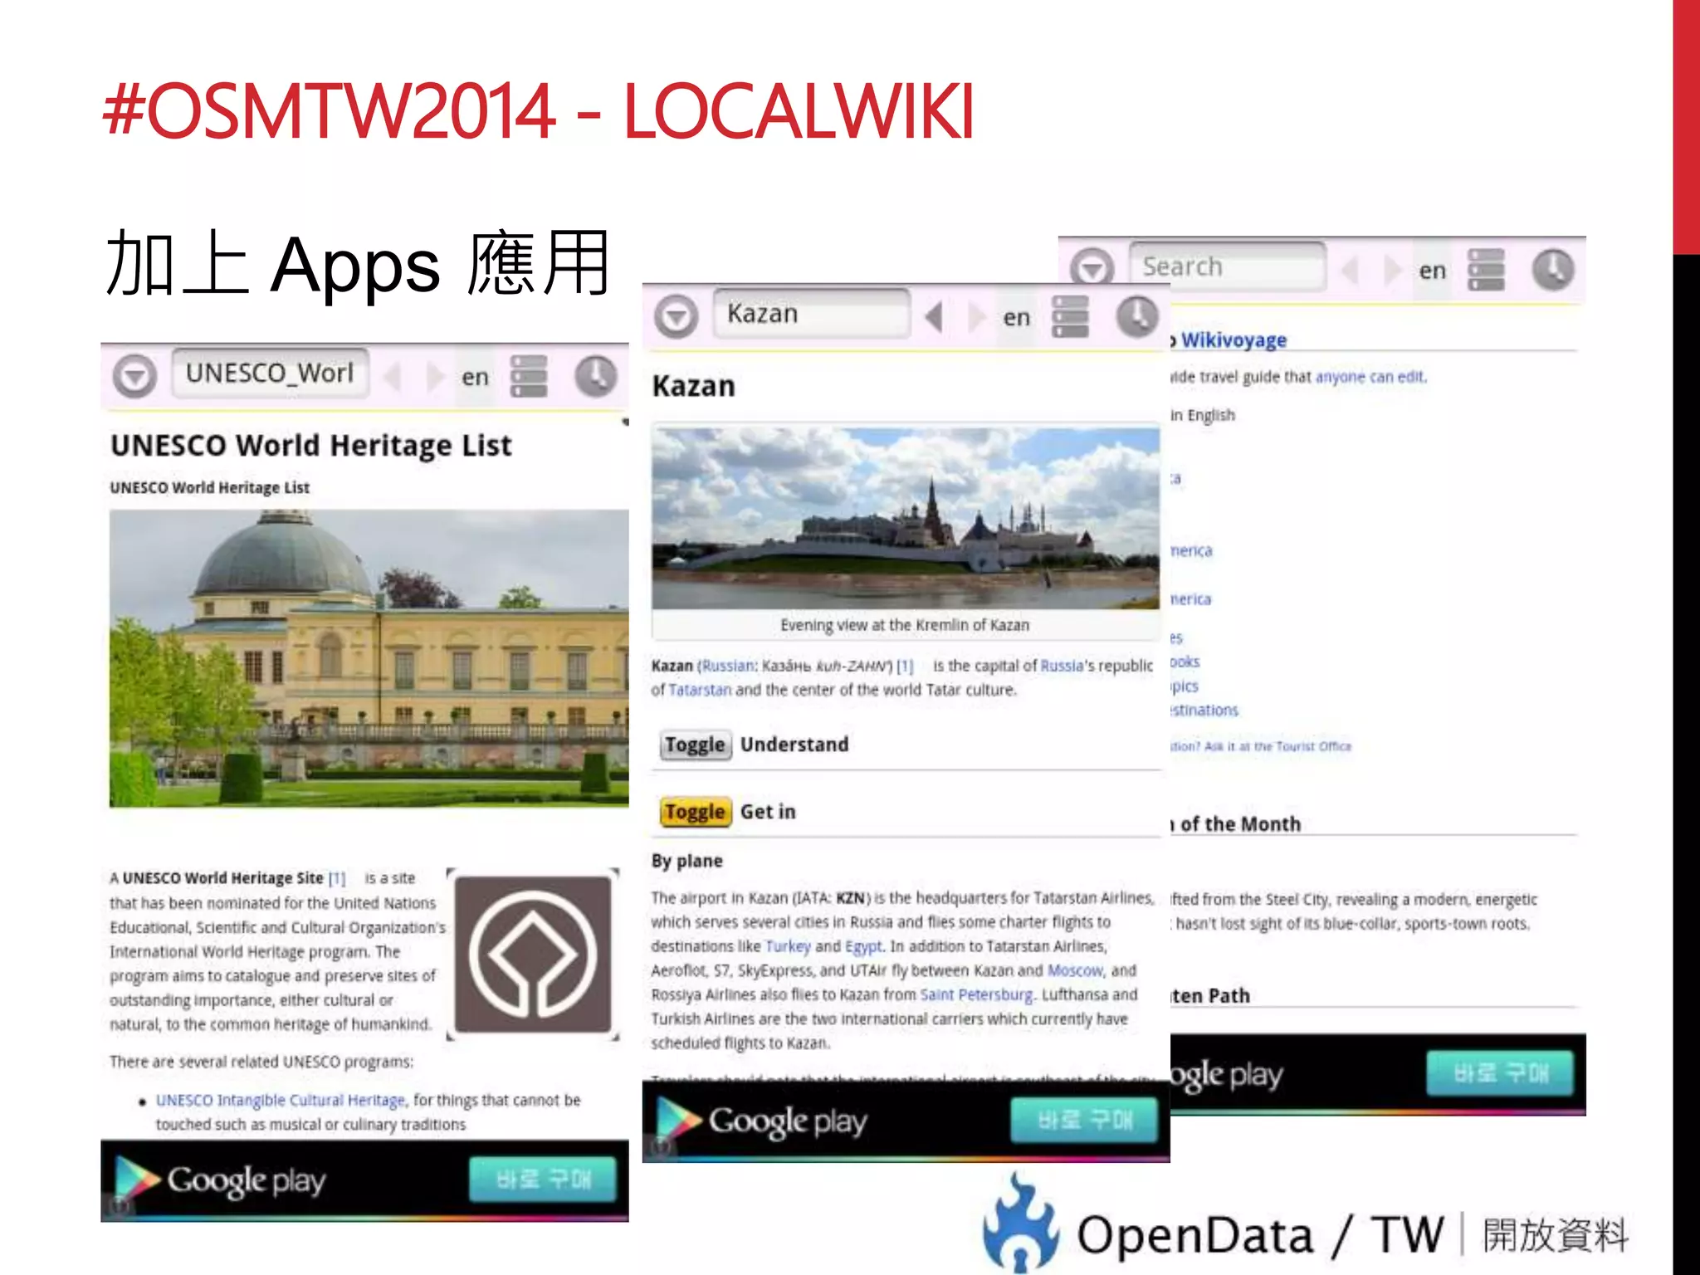Go forward using arrow in Wikivoyage app toolbar

coord(1392,270)
